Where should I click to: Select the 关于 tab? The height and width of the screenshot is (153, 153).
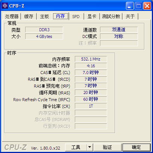tap(130, 16)
